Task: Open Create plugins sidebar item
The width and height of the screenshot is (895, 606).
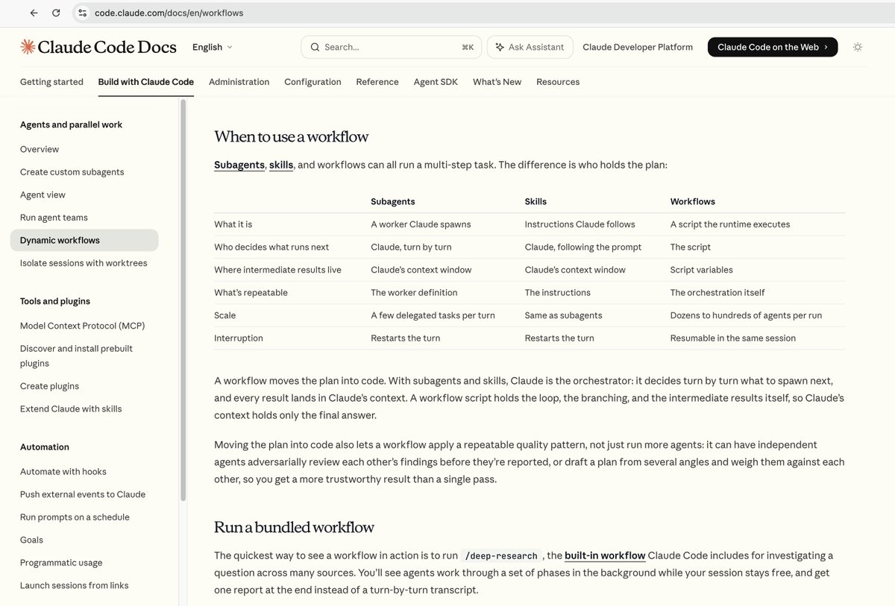Action: [49, 386]
